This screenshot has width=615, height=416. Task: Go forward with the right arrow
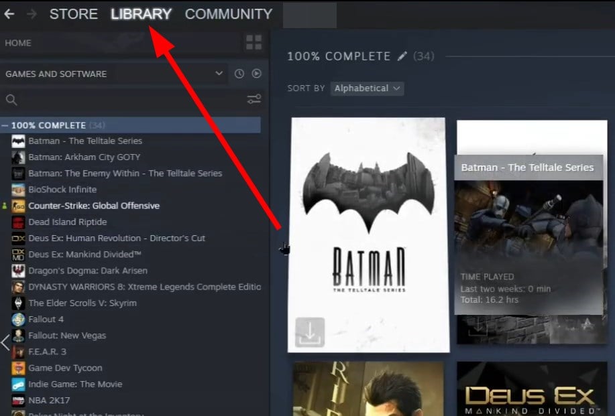(32, 14)
